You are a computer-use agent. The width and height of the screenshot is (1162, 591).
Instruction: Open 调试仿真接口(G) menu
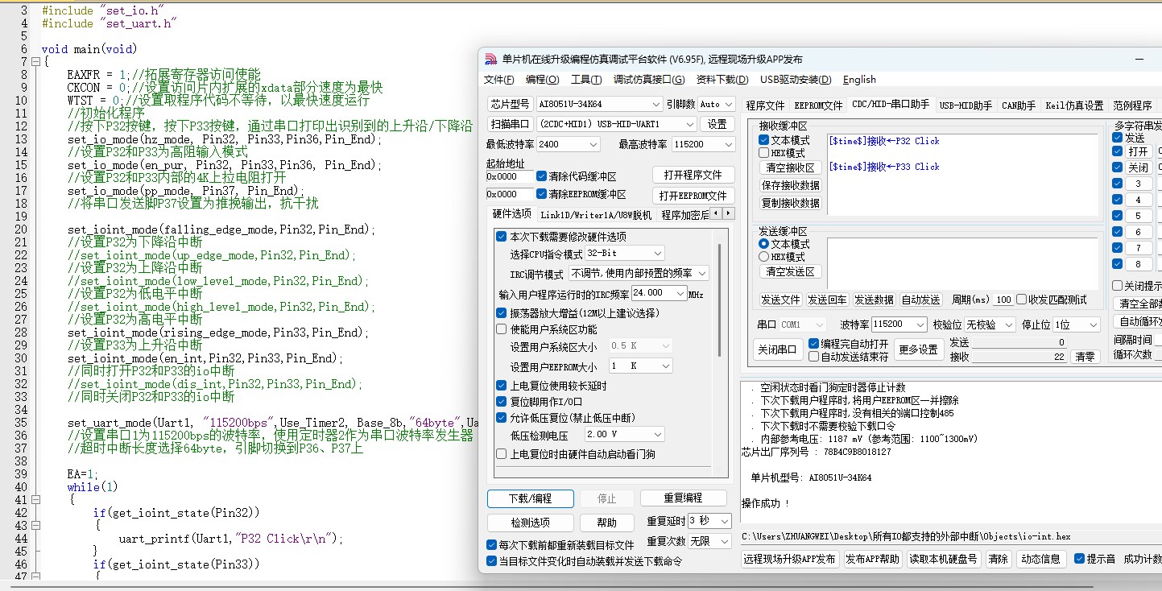point(649,80)
